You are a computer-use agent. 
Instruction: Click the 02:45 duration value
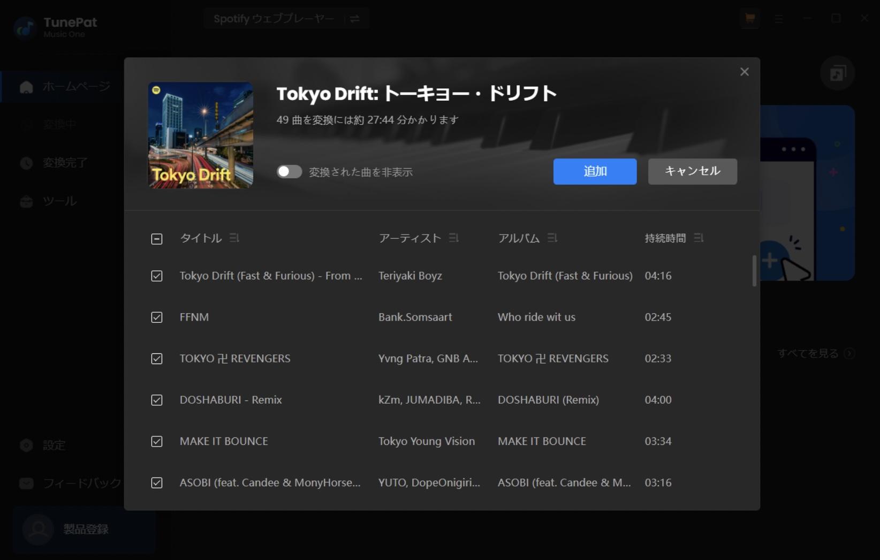click(x=658, y=317)
